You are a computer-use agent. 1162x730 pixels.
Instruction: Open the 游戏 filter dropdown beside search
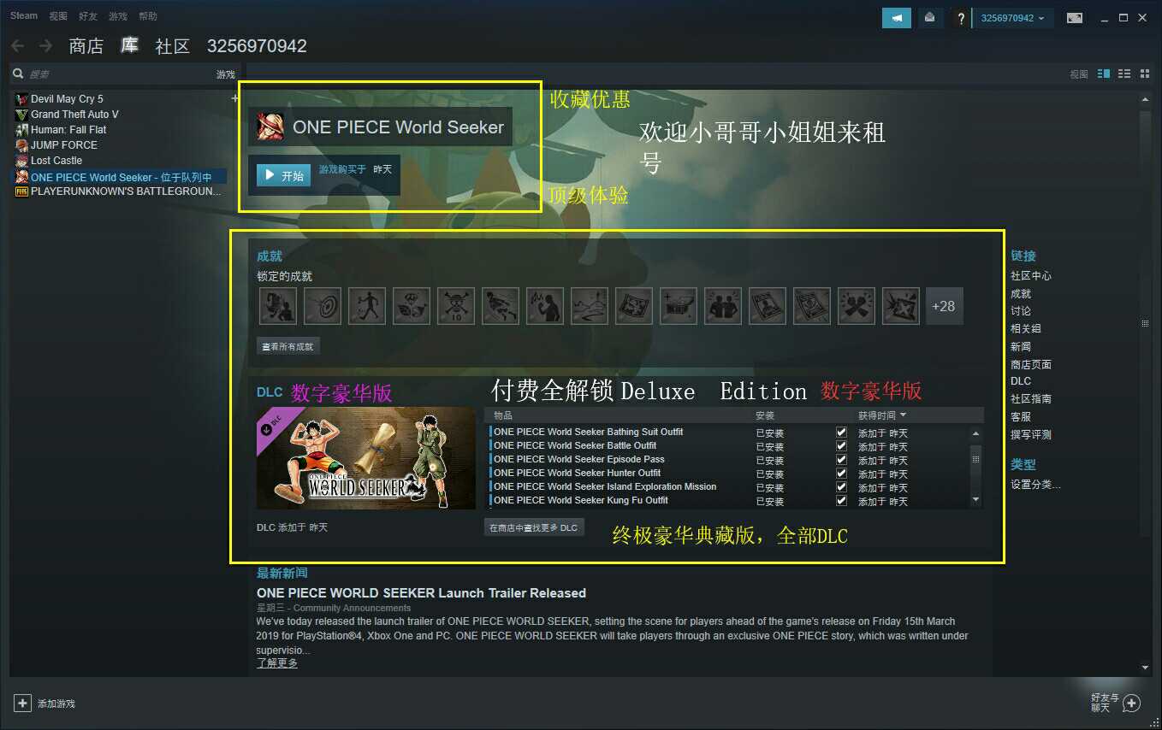pyautogui.click(x=225, y=74)
